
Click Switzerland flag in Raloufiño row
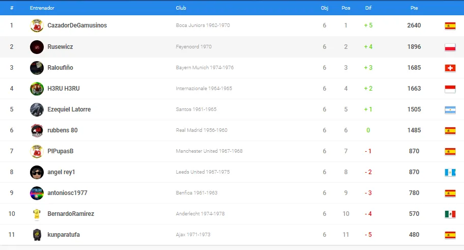pyautogui.click(x=450, y=68)
